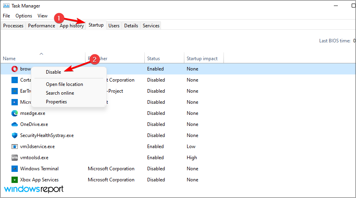The width and height of the screenshot is (356, 198).
Task: Click the OneDrive cloud icon
Action: [x=15, y=124]
